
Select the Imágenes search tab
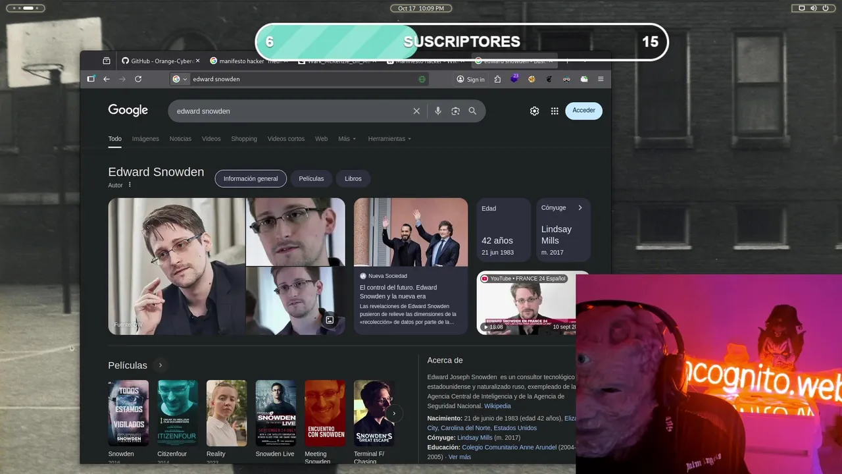[x=145, y=139]
